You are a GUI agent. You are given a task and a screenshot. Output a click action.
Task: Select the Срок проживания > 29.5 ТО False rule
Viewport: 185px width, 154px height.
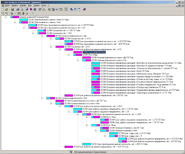point(120,144)
